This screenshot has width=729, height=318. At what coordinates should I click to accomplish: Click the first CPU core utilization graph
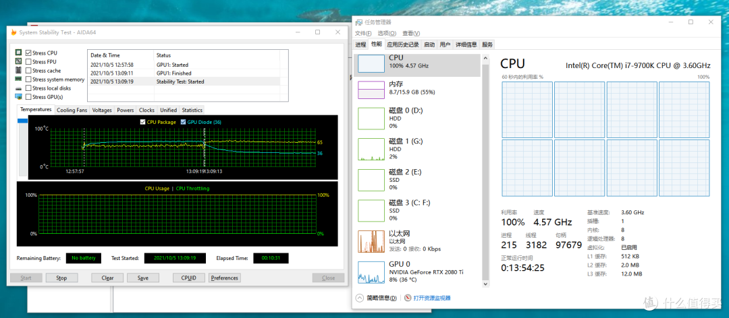coord(526,110)
